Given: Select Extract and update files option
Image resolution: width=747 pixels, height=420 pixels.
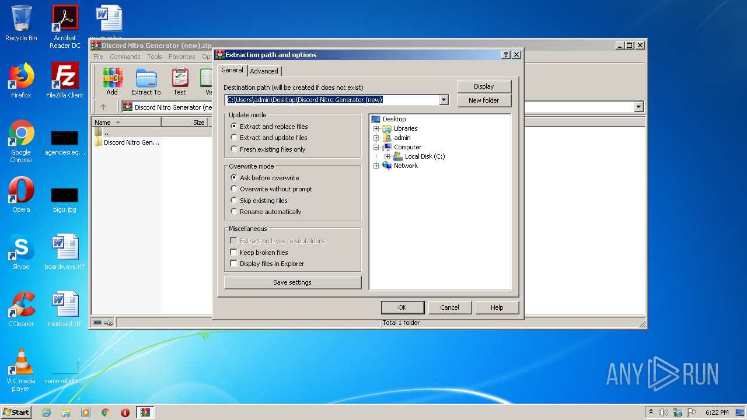Looking at the screenshot, I should click(268, 138).
